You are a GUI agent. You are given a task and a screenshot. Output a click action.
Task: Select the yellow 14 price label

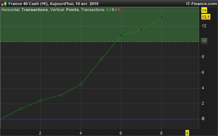[x=204, y=10]
